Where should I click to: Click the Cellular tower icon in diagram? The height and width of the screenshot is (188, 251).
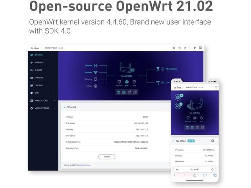tap(96, 86)
